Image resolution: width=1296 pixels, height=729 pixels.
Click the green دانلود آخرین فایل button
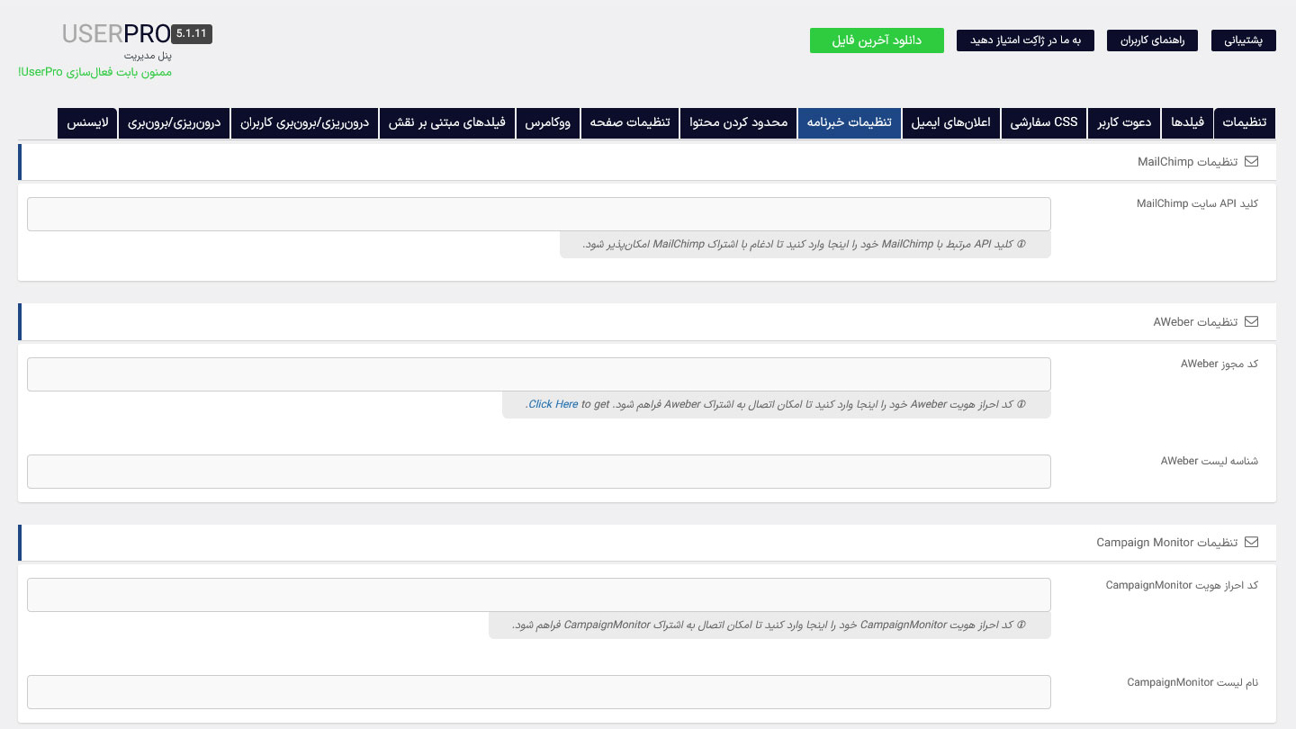(x=877, y=40)
